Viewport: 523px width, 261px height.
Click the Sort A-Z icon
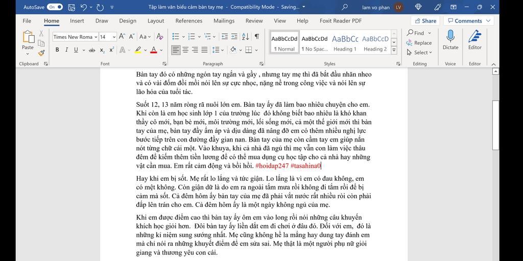click(245, 36)
